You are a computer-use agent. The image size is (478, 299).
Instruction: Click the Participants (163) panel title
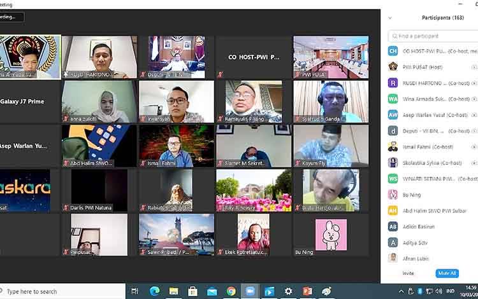pyautogui.click(x=443, y=18)
